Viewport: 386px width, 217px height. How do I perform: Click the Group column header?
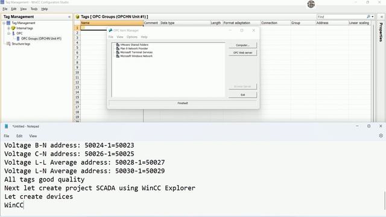(x=303, y=23)
